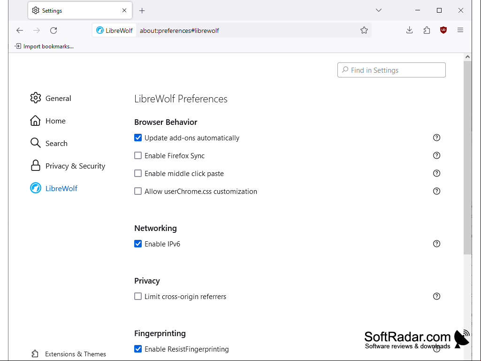Show help for Enable IPv6
This screenshot has height=361, width=481.
(436, 244)
